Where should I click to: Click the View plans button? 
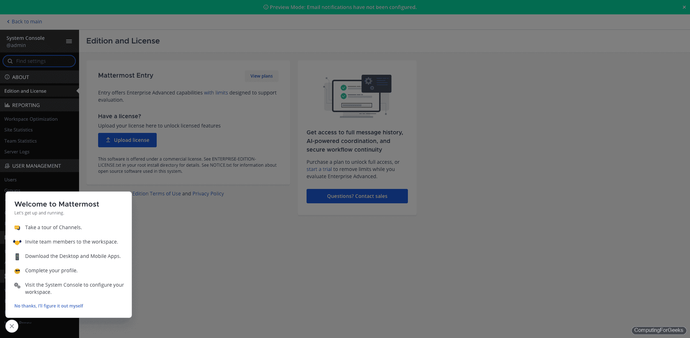(x=261, y=76)
